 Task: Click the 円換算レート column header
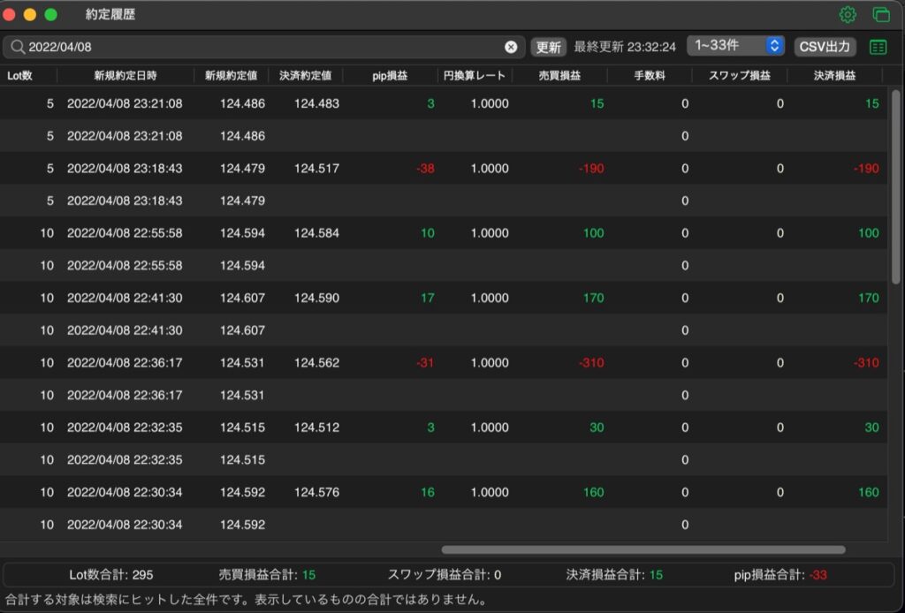coord(475,76)
